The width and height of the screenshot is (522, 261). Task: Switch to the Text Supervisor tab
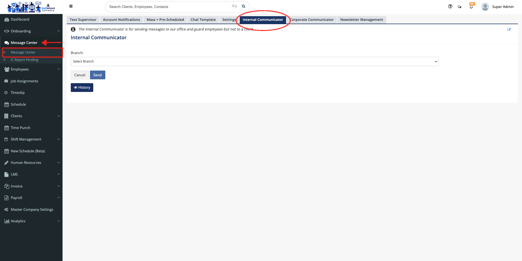tap(83, 20)
